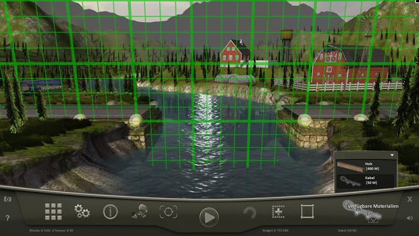Image resolution: width=419 pixels, height=236 pixels.
Task: Show level information with the info icon
Action: click(x=111, y=212)
